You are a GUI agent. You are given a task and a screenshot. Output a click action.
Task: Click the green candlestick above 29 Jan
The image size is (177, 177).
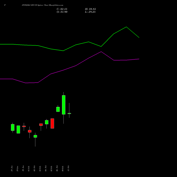click(x=18, y=130)
